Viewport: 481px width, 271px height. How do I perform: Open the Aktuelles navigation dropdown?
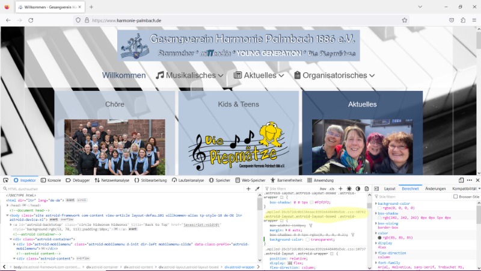[259, 75]
